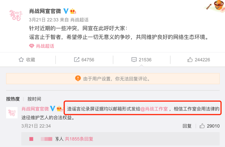Click the crown membership badge beside the post author name
The height and width of the screenshot is (147, 225).
pyautogui.click(x=73, y=11)
